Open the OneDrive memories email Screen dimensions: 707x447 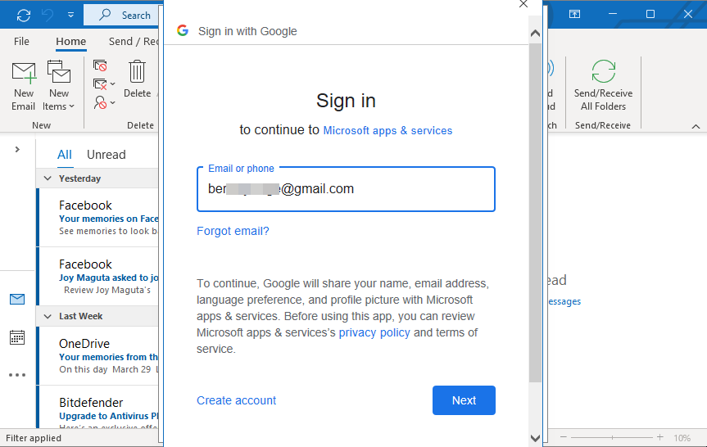tap(97, 356)
